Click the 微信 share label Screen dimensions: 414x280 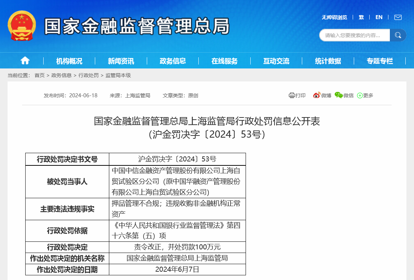tap(348, 95)
